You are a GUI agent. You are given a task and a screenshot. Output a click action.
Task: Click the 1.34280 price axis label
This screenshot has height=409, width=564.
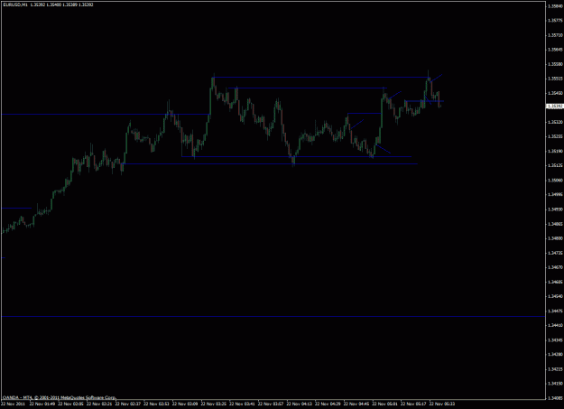(x=555, y=354)
